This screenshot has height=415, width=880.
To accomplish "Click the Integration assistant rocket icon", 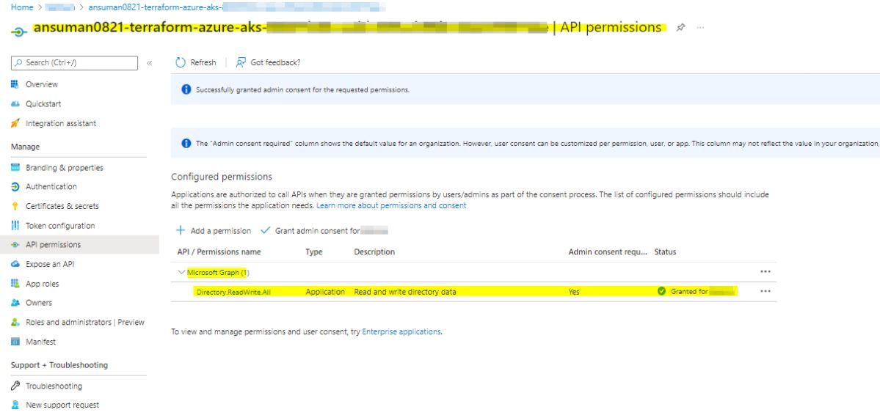I will coord(15,123).
